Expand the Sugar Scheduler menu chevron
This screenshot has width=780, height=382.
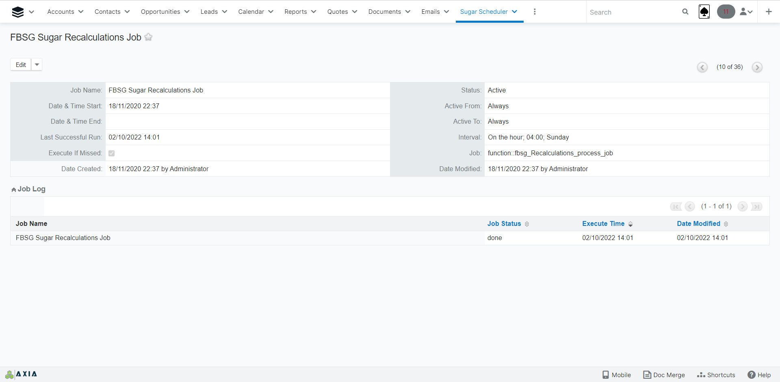click(514, 12)
